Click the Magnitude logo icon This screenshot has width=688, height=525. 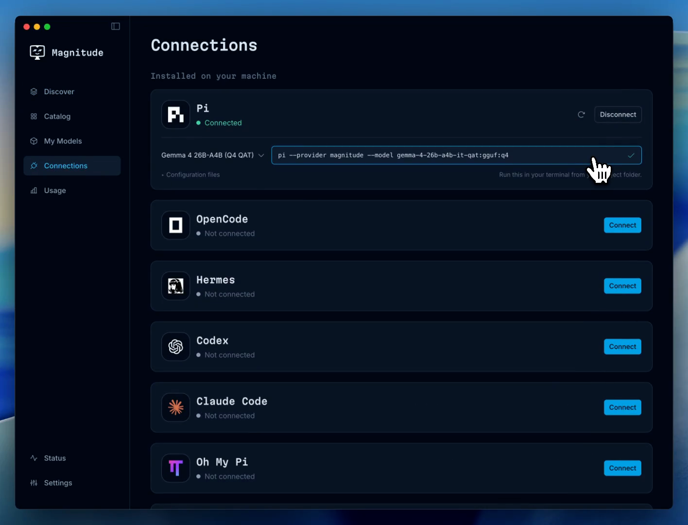37,52
